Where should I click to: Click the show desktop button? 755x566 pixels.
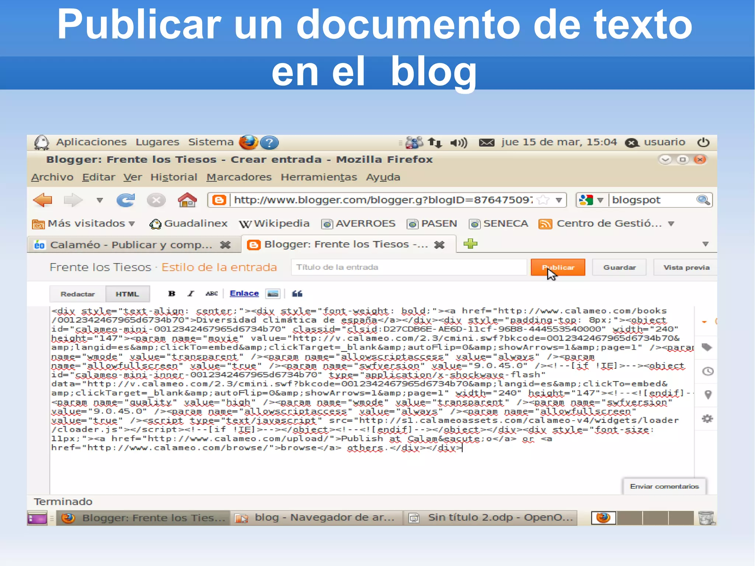point(37,518)
